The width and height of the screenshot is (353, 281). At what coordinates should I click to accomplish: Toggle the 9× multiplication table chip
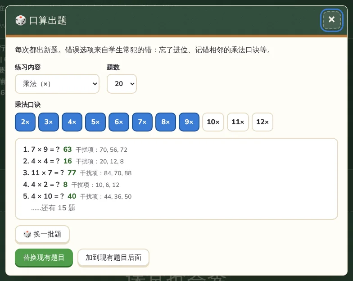pos(189,122)
